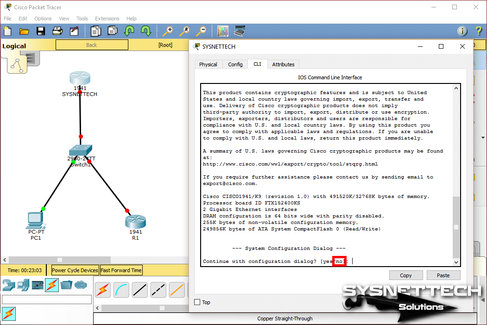Switch to the Config tab
Viewport: 487px width, 325px height.
tap(235, 64)
